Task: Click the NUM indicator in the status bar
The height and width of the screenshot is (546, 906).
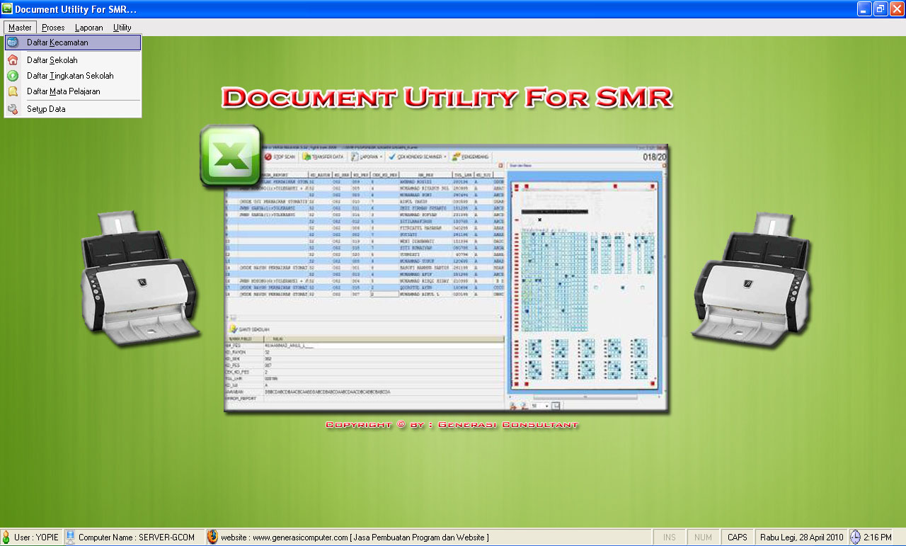Action: [703, 538]
